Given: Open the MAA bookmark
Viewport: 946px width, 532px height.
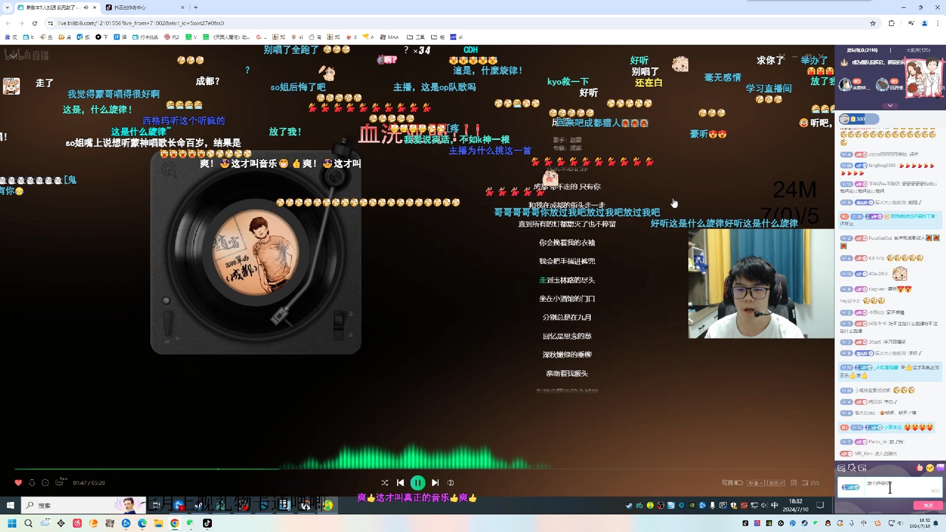Looking at the screenshot, I should click(389, 37).
